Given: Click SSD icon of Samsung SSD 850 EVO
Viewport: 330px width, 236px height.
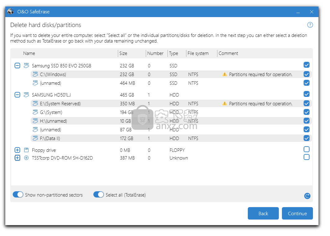Looking at the screenshot, I should pyautogui.click(x=26, y=65).
